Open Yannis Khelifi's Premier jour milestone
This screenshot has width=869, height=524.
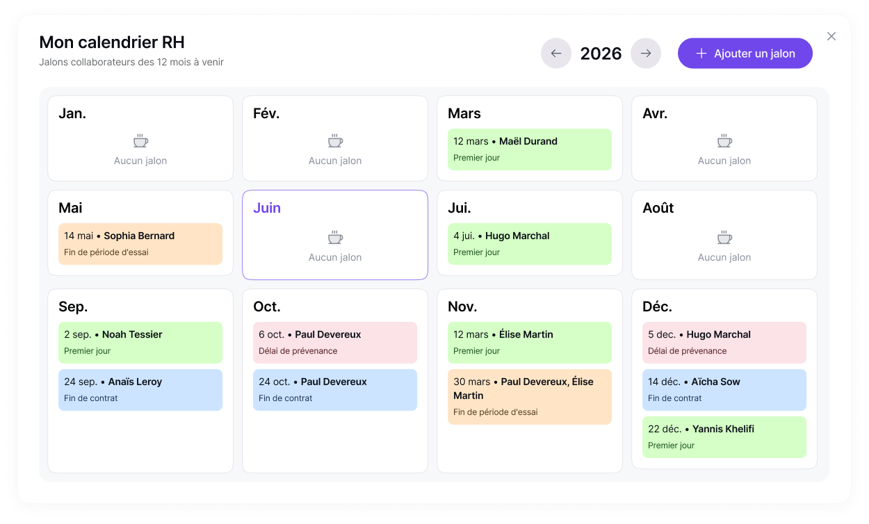pos(724,437)
